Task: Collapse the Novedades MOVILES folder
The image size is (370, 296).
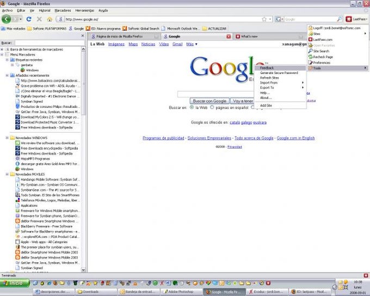Action: 7,174
